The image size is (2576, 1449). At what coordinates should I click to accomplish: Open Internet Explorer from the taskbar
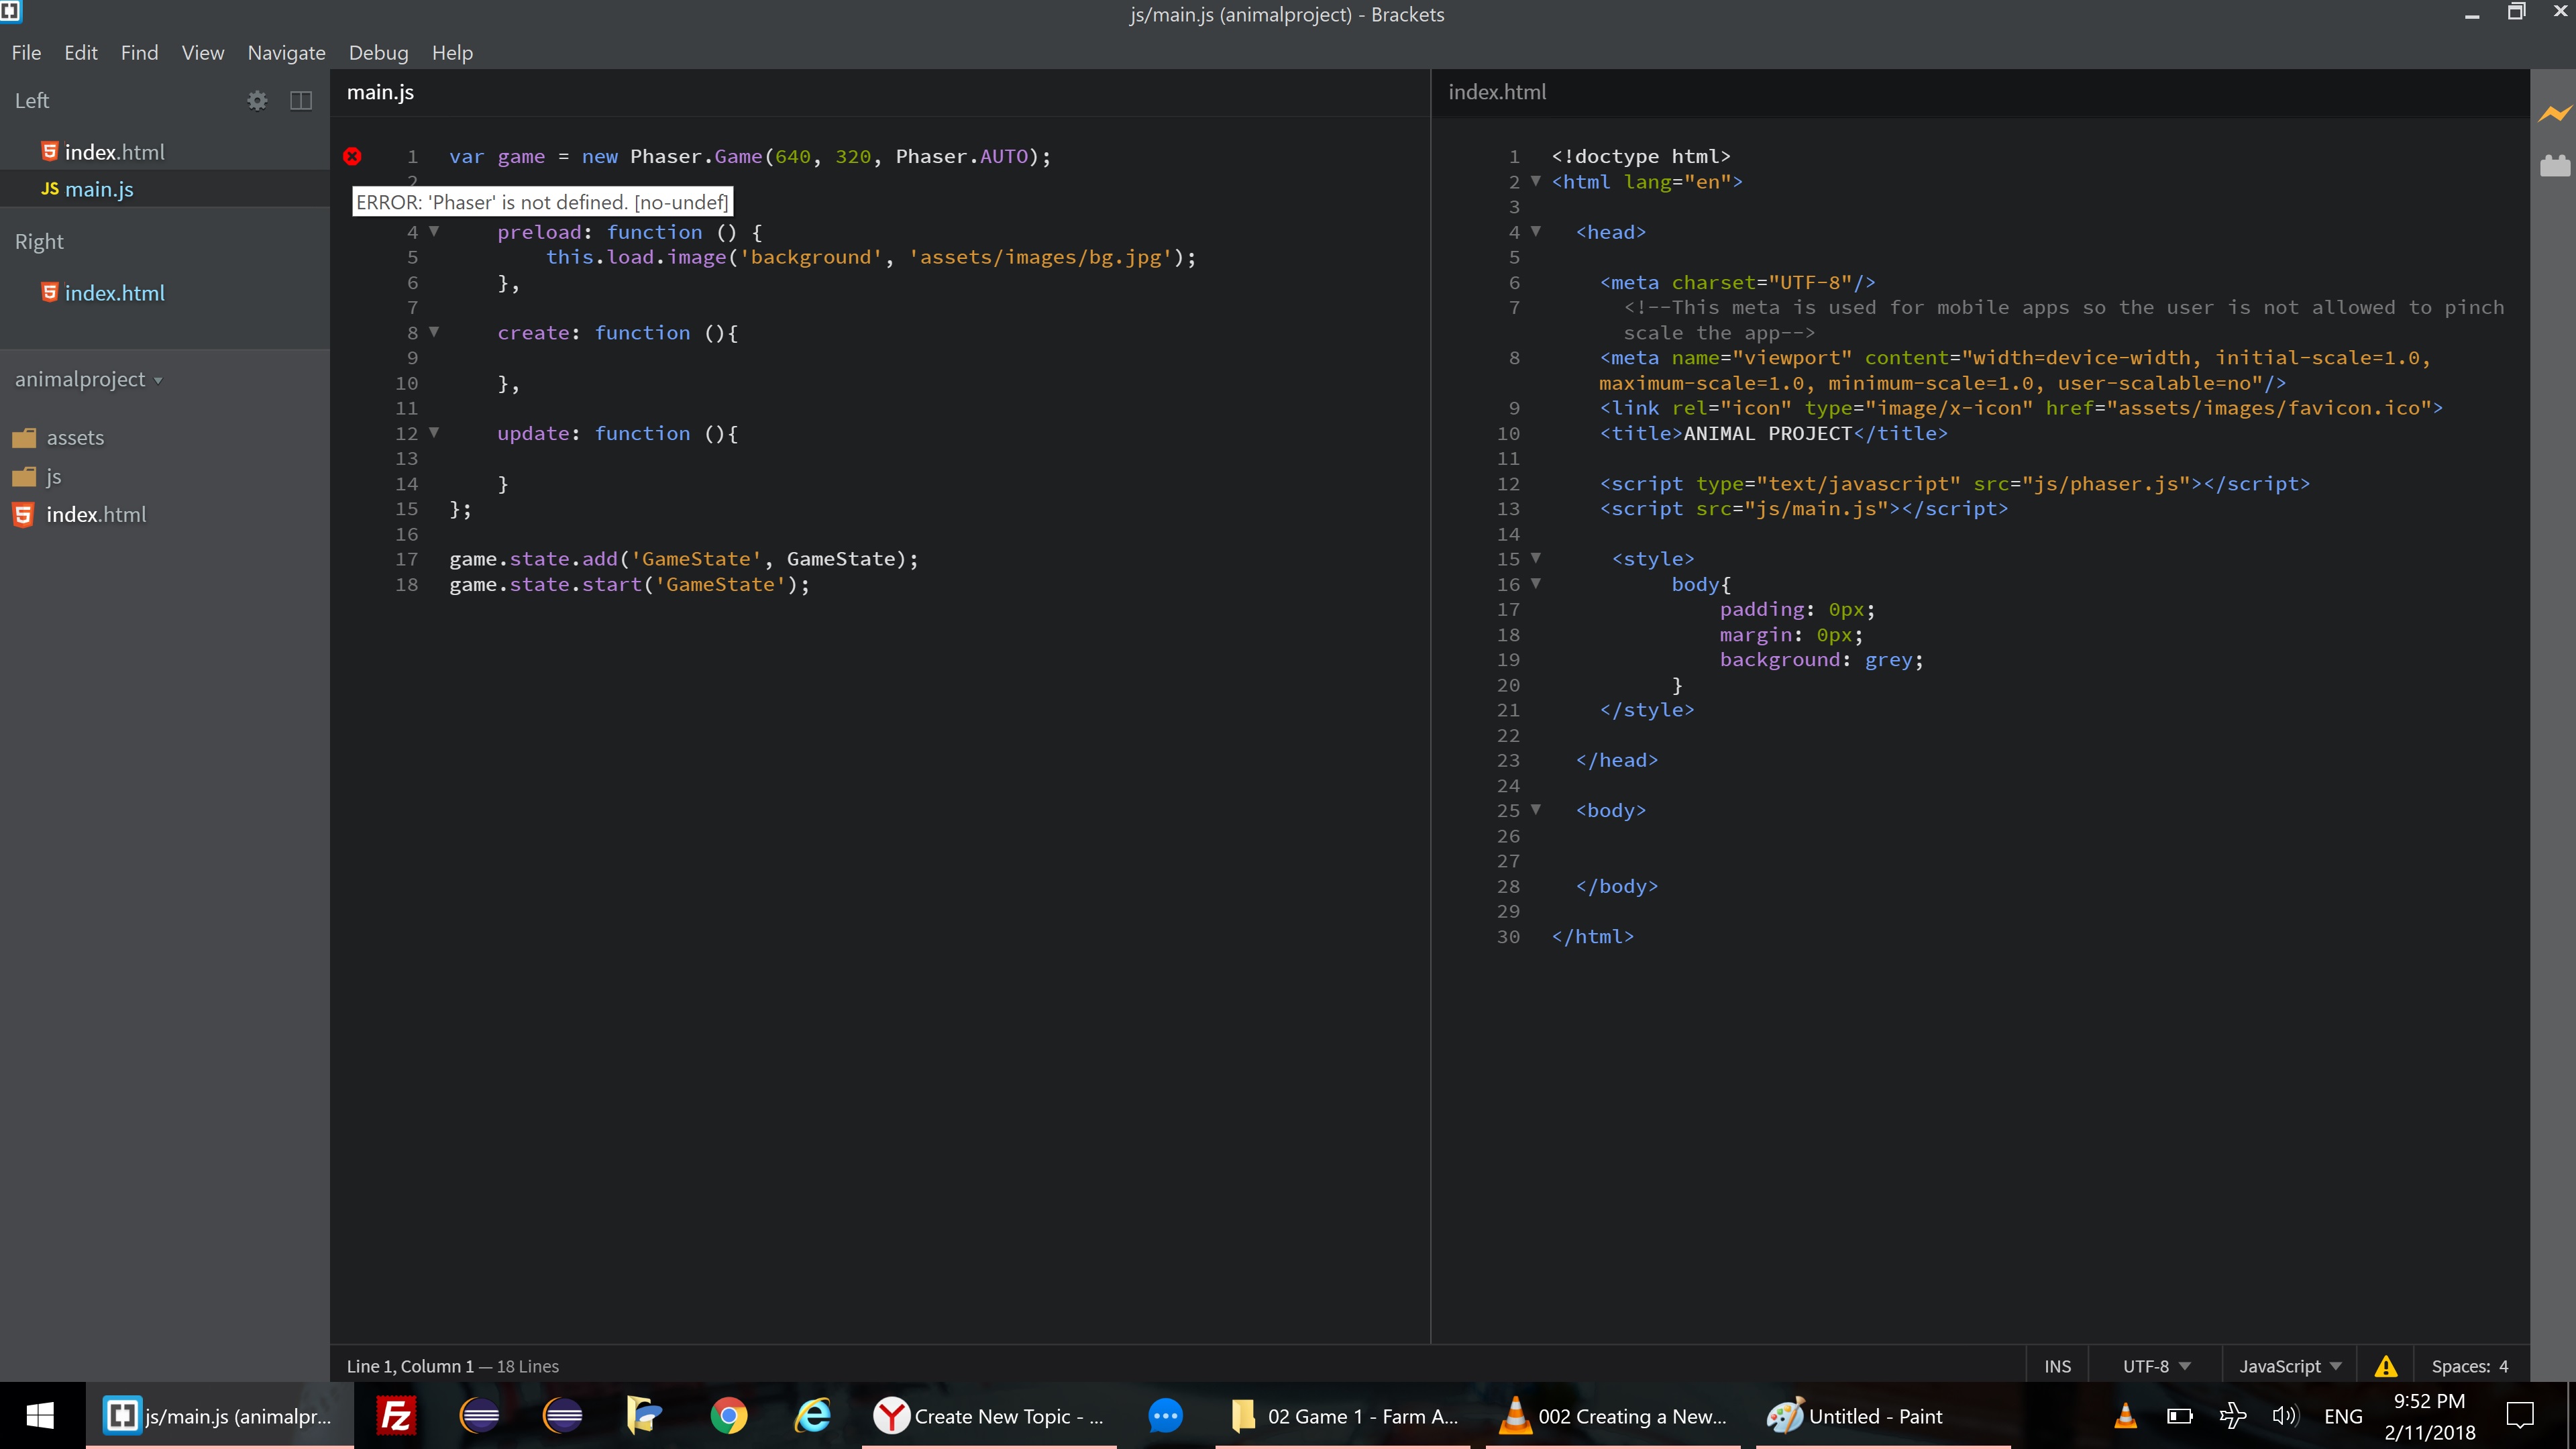coord(812,1416)
